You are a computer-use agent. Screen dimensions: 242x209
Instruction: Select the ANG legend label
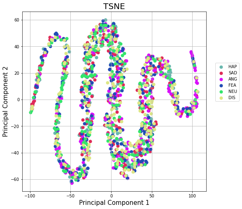click(233, 79)
